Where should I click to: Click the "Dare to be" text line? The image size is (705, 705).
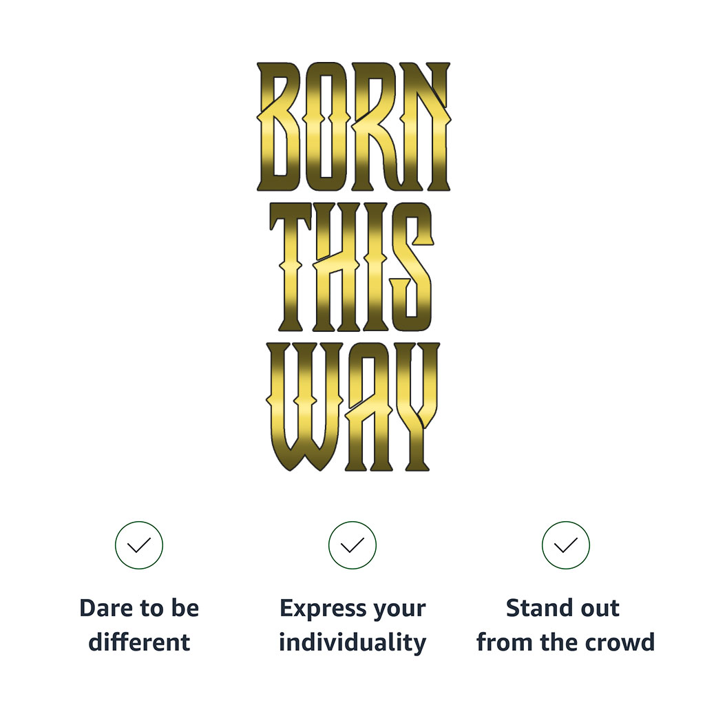point(139,609)
